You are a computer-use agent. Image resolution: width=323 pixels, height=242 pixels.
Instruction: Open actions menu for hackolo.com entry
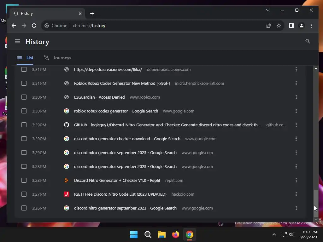pyautogui.click(x=296, y=194)
